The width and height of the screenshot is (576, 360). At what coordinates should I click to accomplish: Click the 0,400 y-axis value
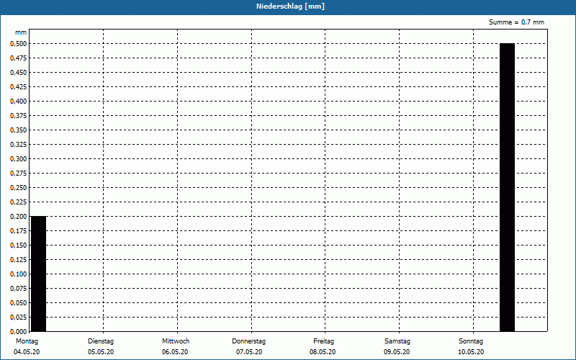coord(19,102)
